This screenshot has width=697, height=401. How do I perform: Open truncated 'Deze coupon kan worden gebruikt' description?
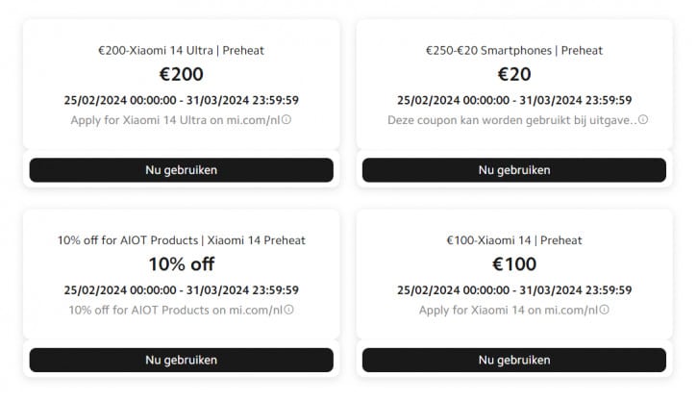(511, 120)
